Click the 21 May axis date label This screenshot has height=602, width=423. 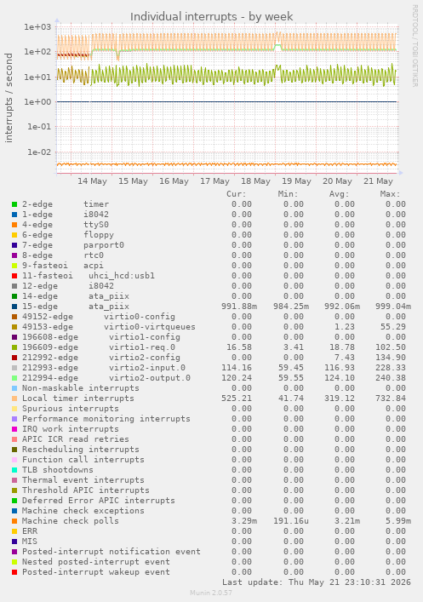(x=378, y=181)
